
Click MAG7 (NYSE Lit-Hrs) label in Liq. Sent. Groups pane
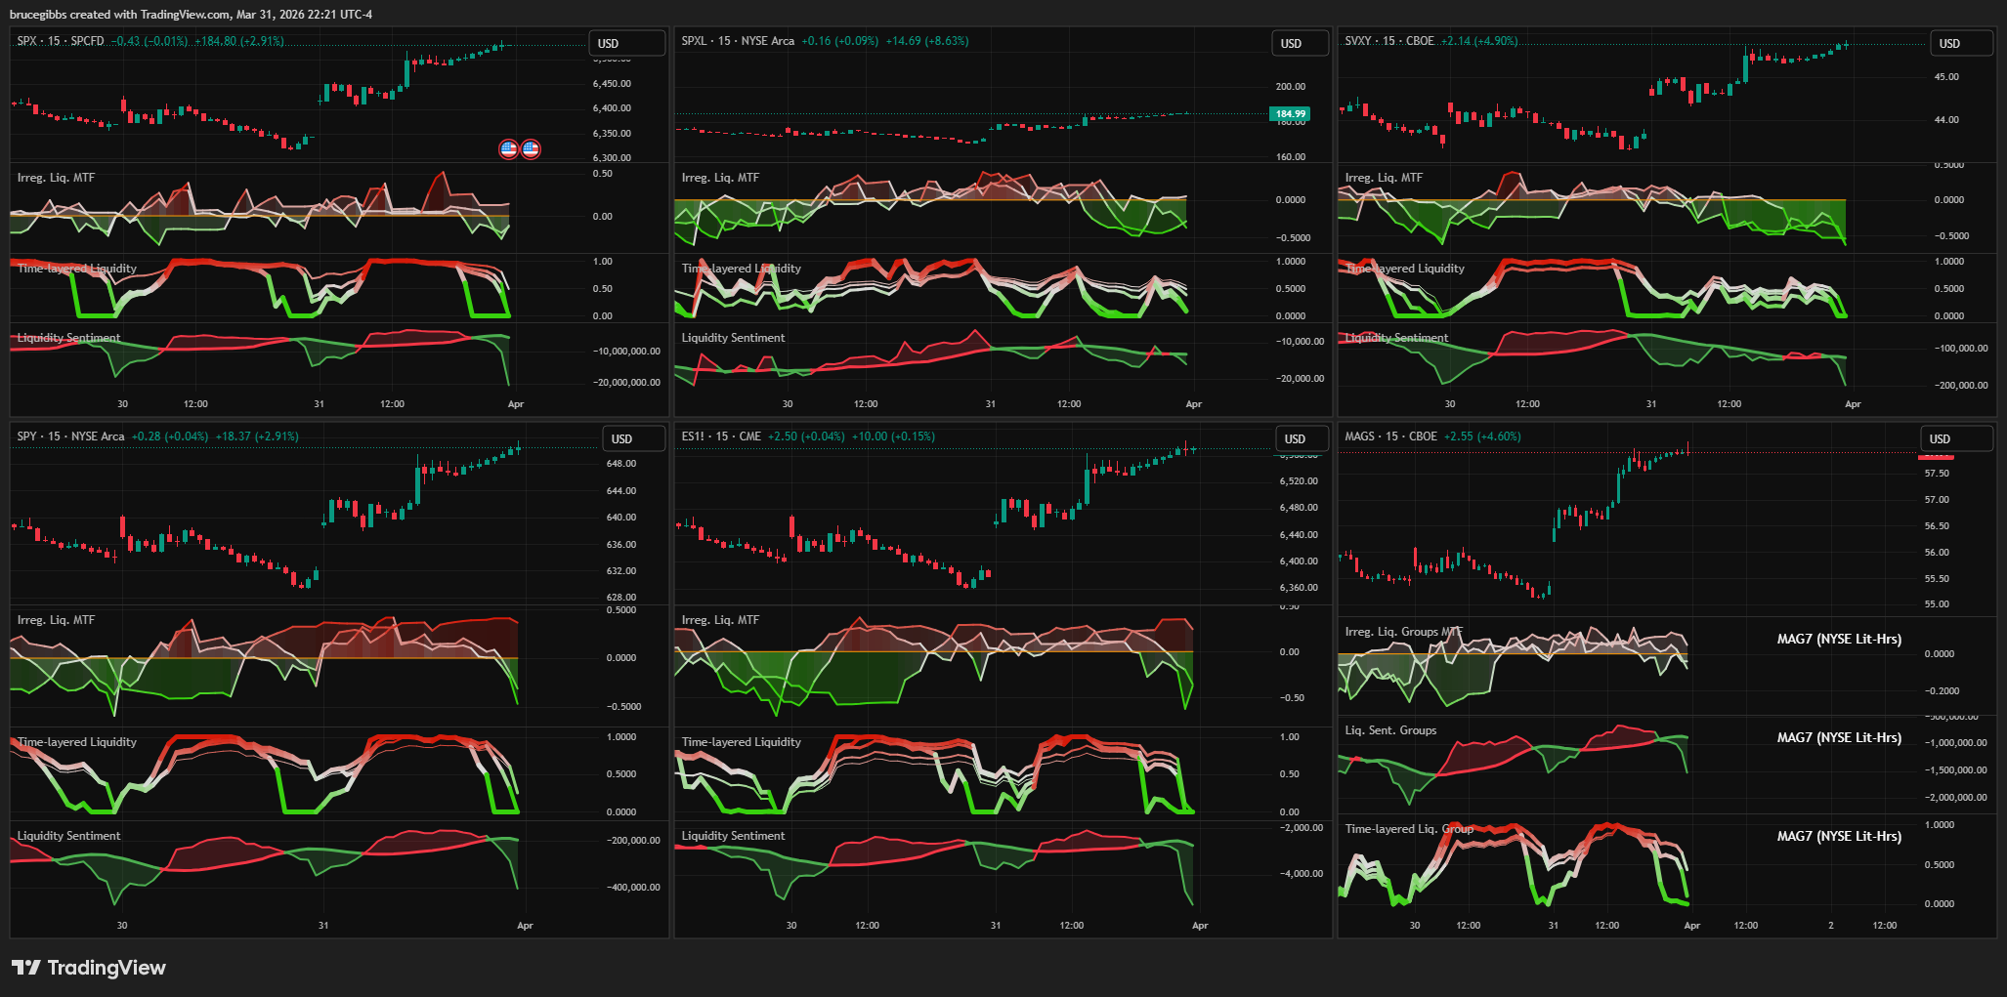[x=1838, y=738]
